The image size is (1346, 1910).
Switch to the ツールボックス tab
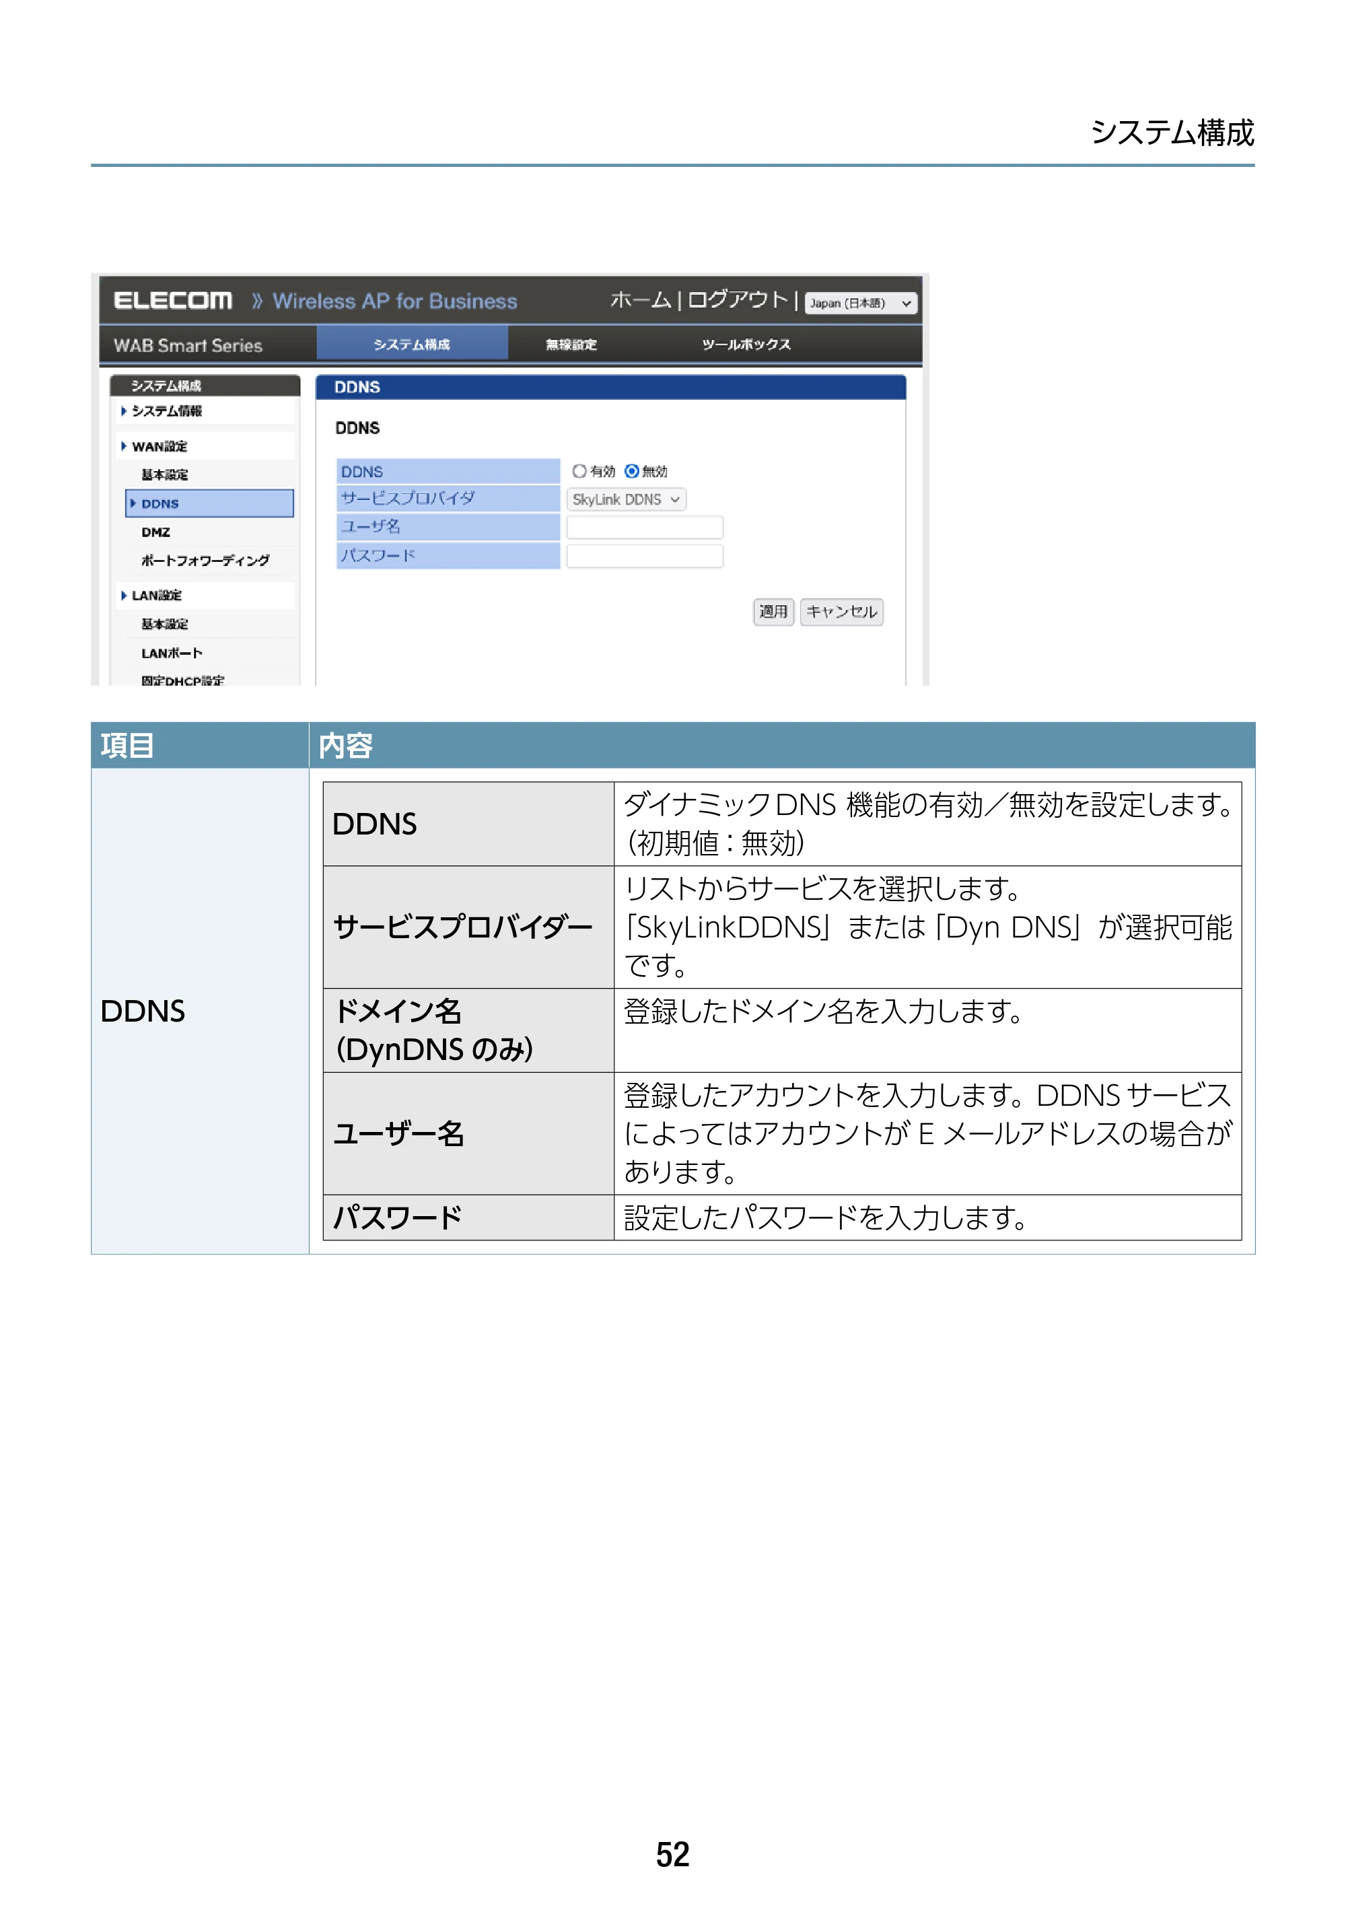[746, 345]
